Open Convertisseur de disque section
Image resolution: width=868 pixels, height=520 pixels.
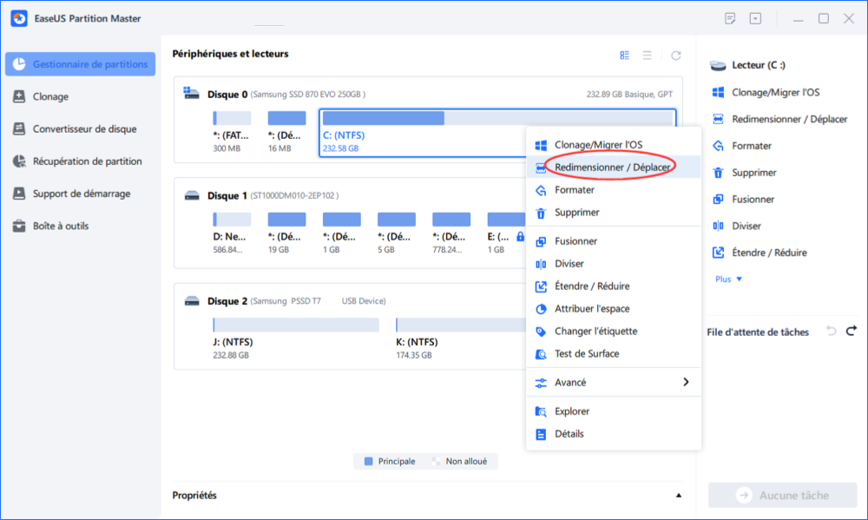click(74, 129)
